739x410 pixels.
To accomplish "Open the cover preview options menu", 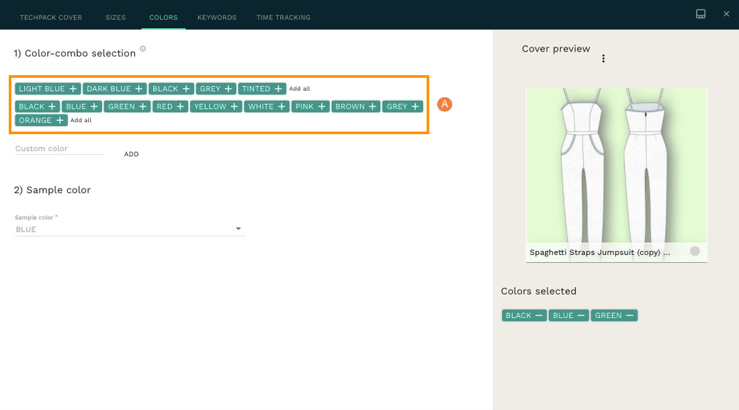I will point(603,58).
